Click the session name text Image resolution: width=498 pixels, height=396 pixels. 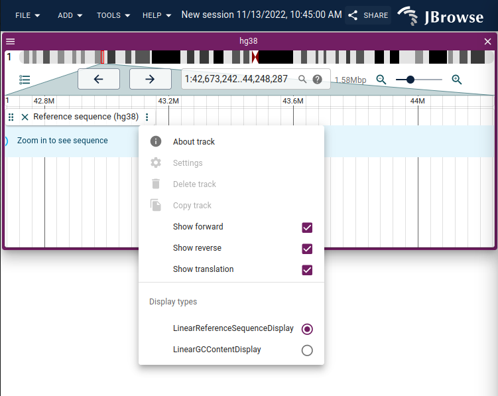click(x=261, y=15)
